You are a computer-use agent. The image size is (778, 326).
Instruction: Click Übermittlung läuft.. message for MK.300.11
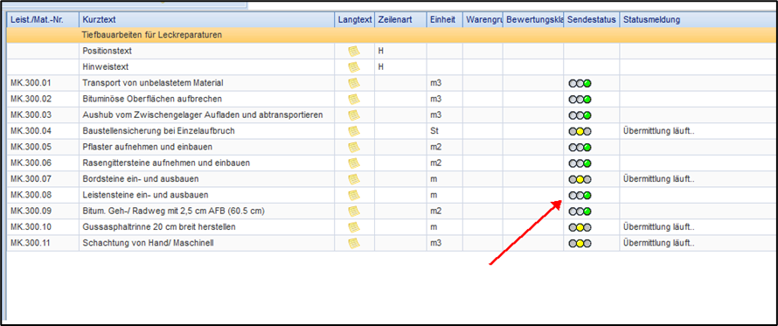(658, 243)
